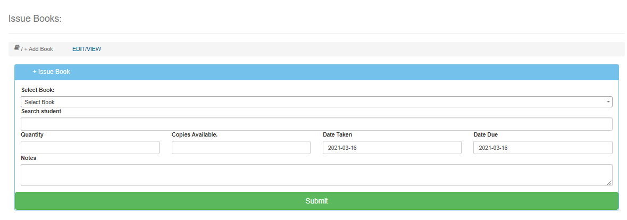This screenshot has height=220, width=627.
Task: Submit the issue book form
Action: tap(316, 201)
